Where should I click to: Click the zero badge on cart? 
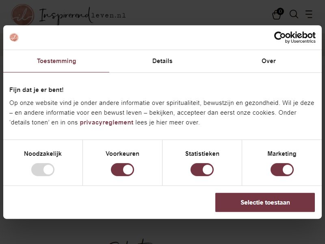(280, 11)
